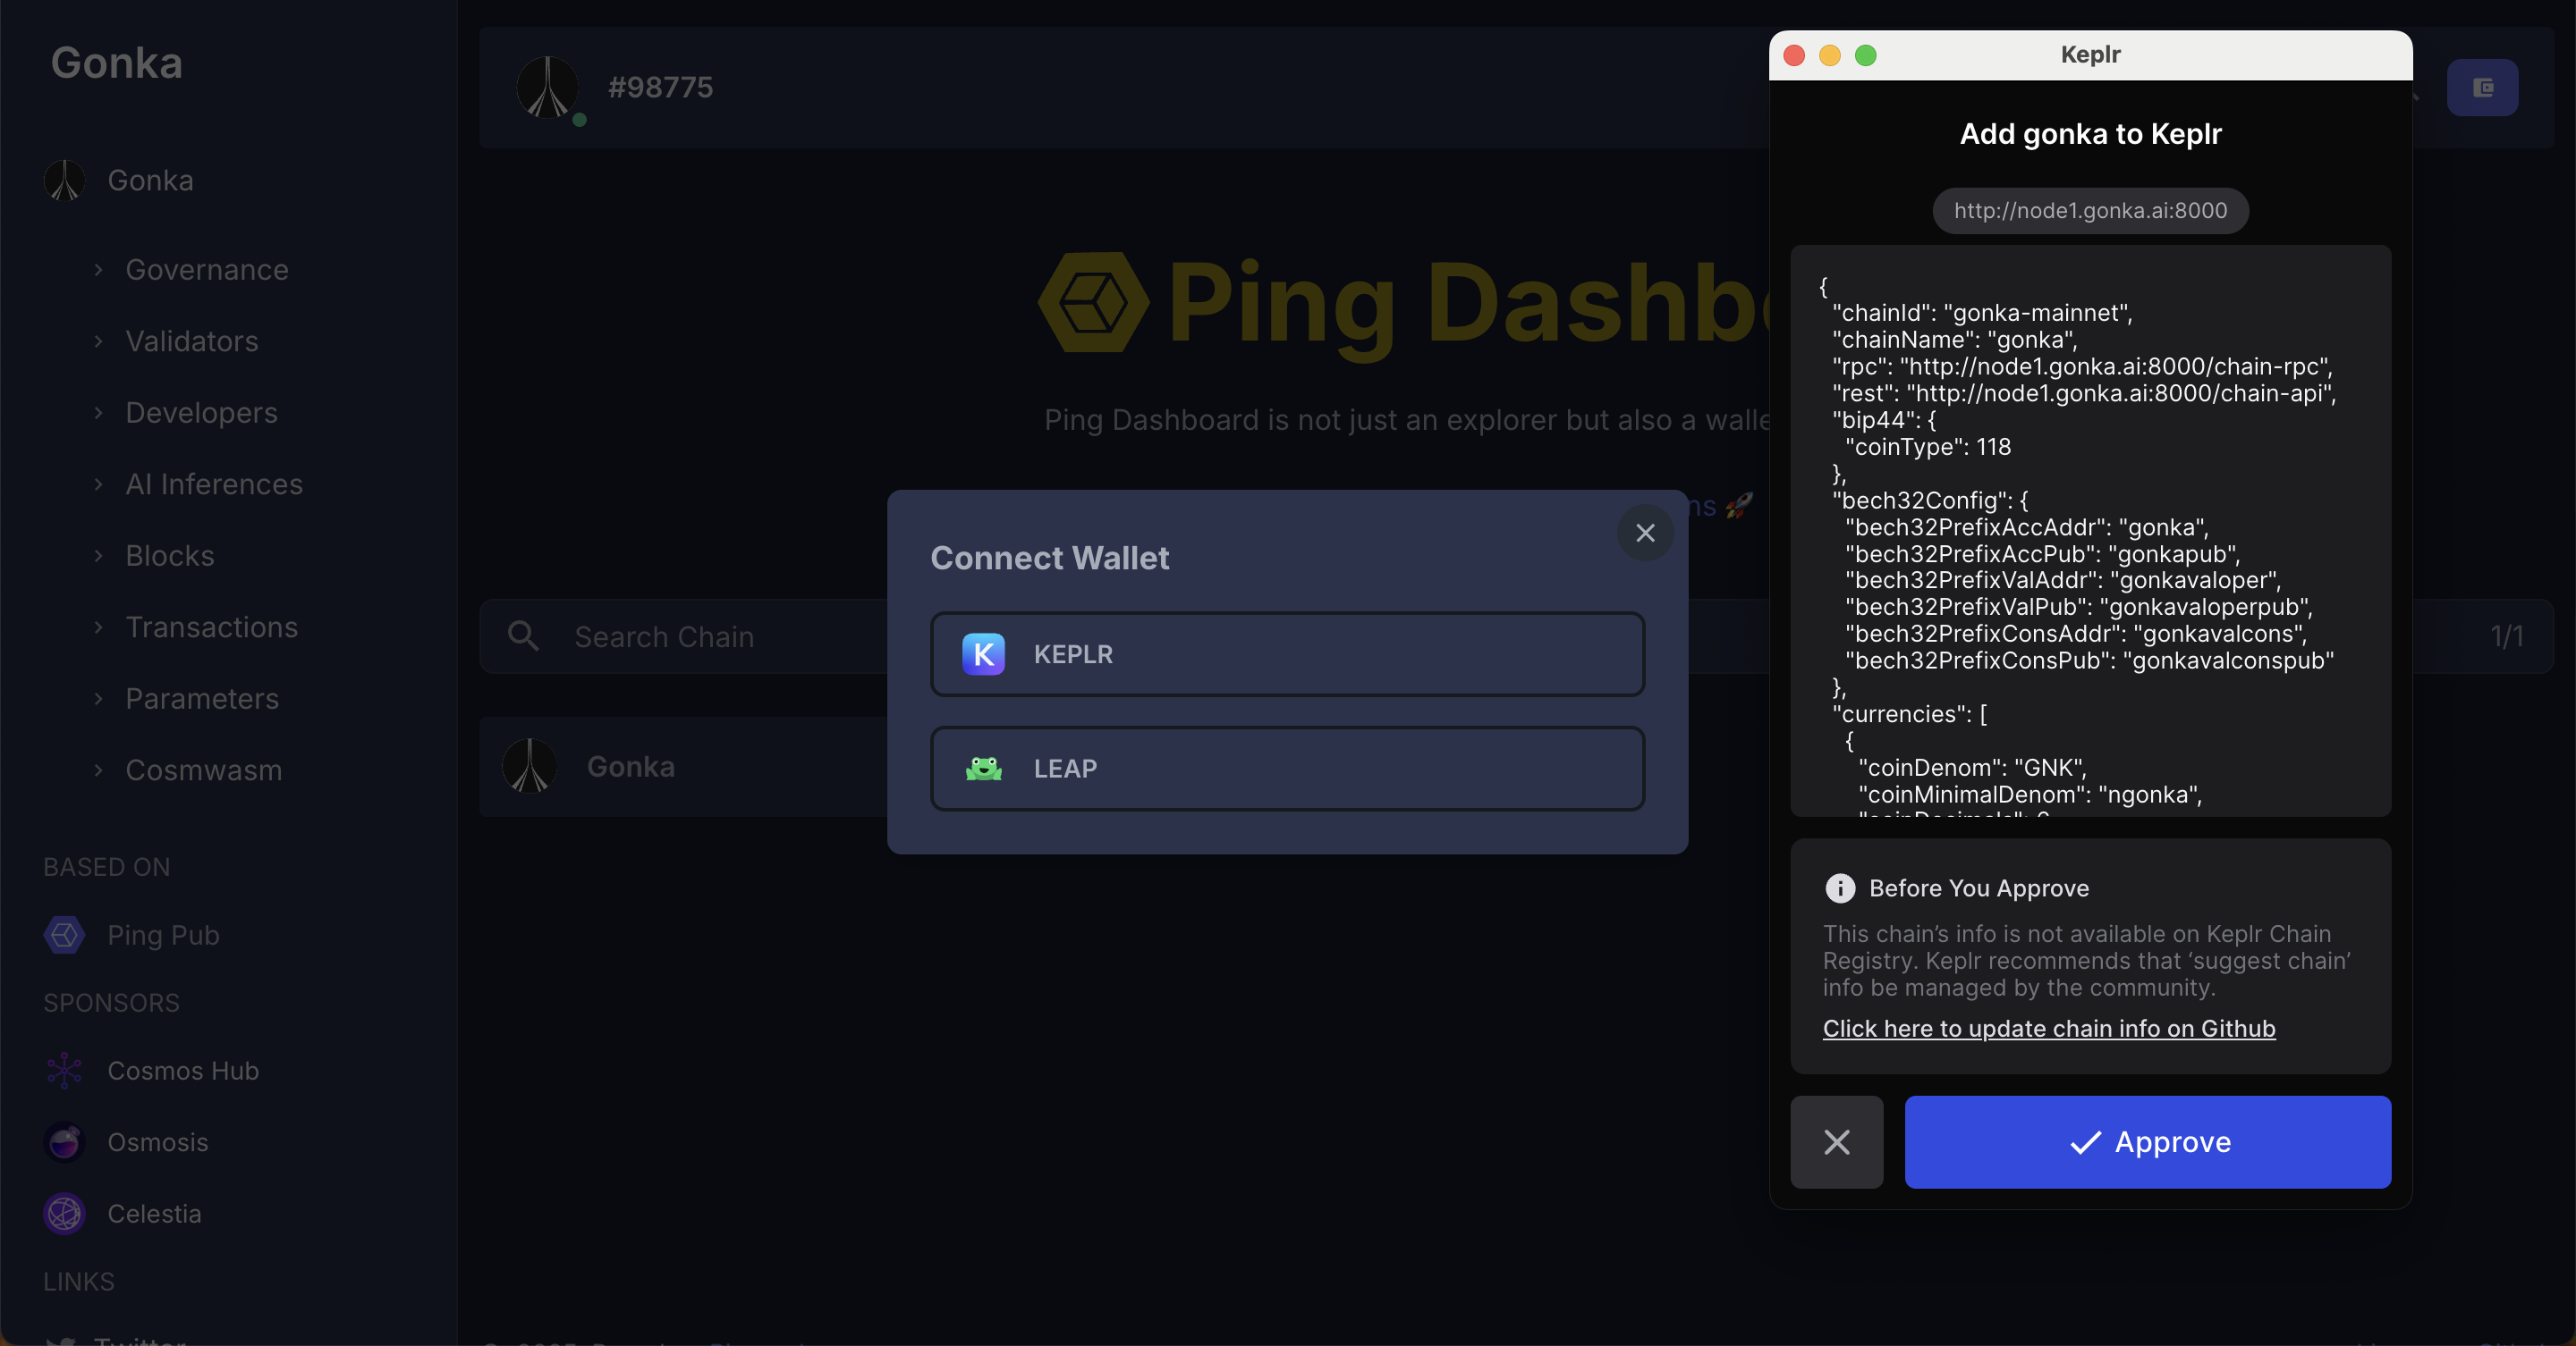Expand the AI Inferences chevron
This screenshot has width=2576, height=1346.
99,484
